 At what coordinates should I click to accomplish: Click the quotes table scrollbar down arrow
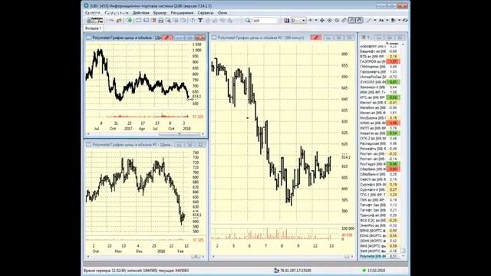coord(403,256)
